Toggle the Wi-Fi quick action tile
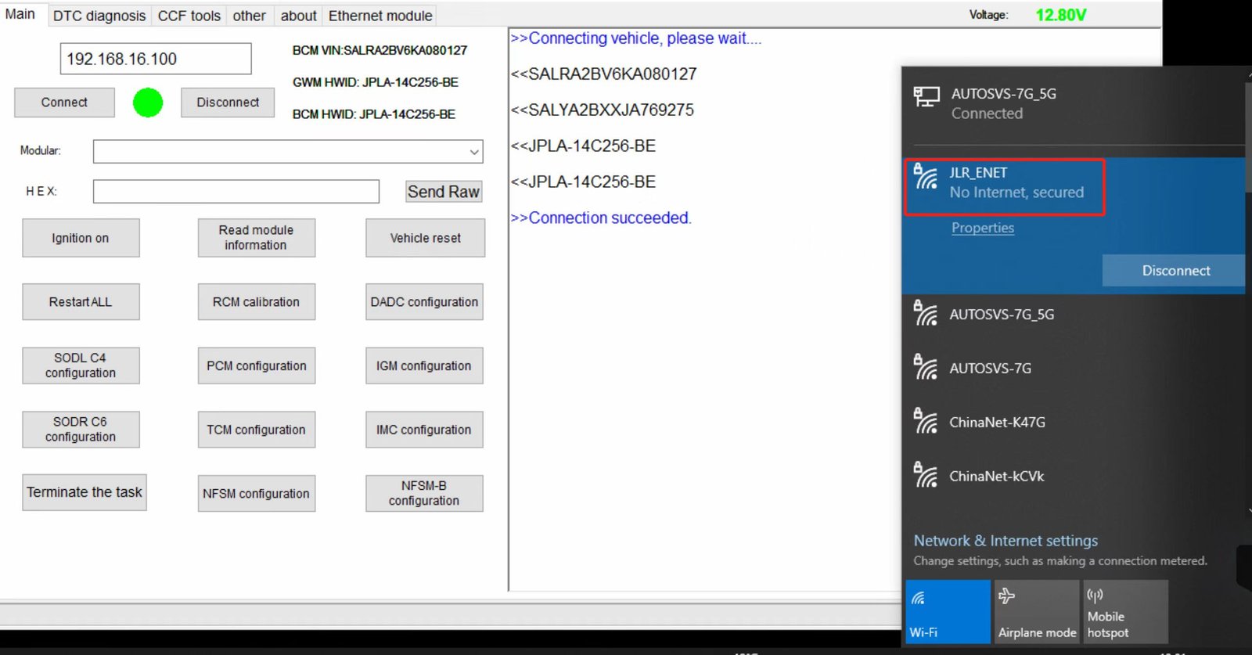Screen dimensions: 1252x655 click(x=948, y=611)
